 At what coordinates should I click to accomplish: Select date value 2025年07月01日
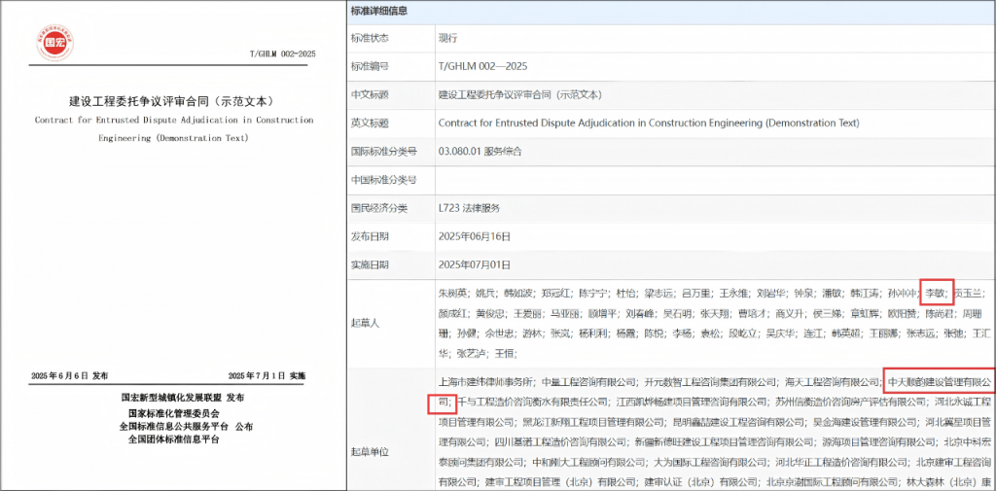click(x=475, y=264)
